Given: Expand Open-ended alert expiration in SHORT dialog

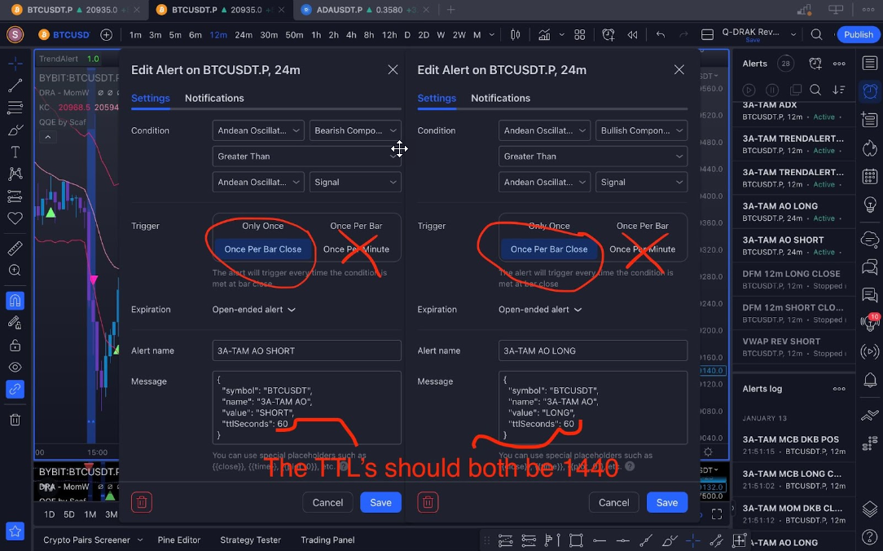Looking at the screenshot, I should click(254, 310).
